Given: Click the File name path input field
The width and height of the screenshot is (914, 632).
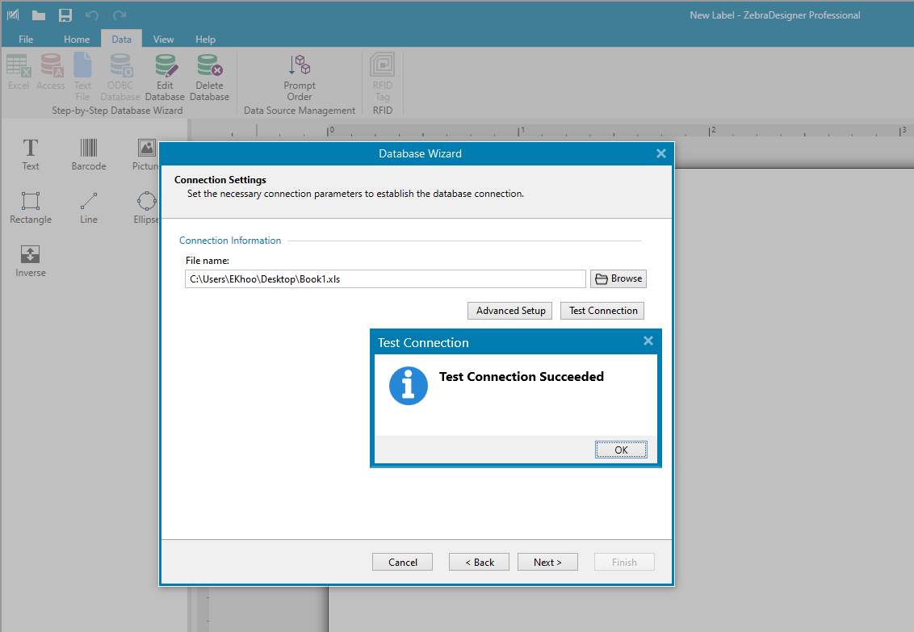Looking at the screenshot, I should coord(385,279).
